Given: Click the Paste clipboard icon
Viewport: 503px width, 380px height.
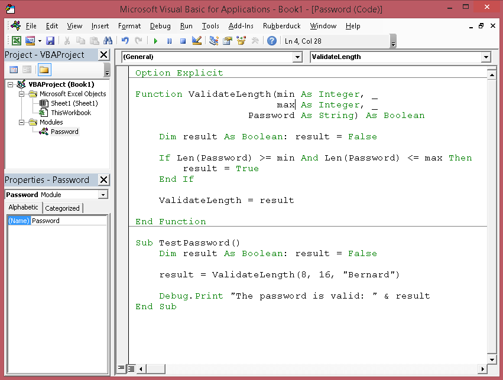Looking at the screenshot, I should coord(95,41).
